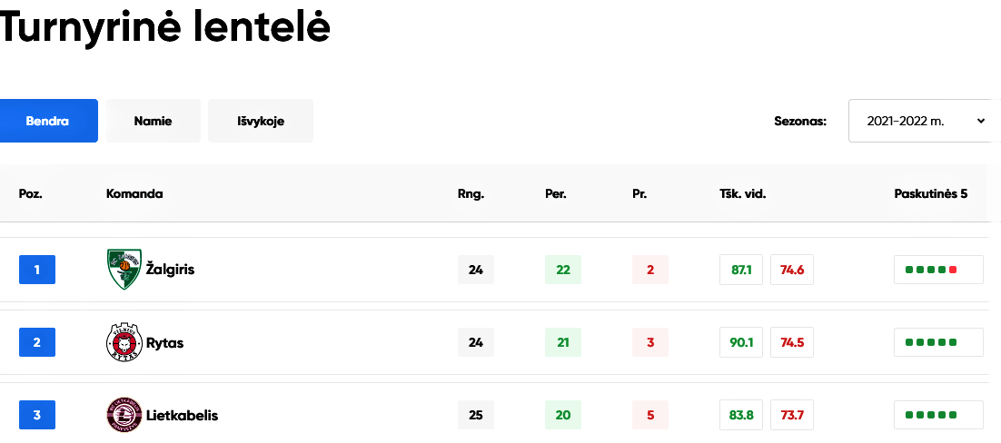Viewport: 1001px width, 443px height.
Task: Click the Rytas team logo
Action: click(x=124, y=342)
